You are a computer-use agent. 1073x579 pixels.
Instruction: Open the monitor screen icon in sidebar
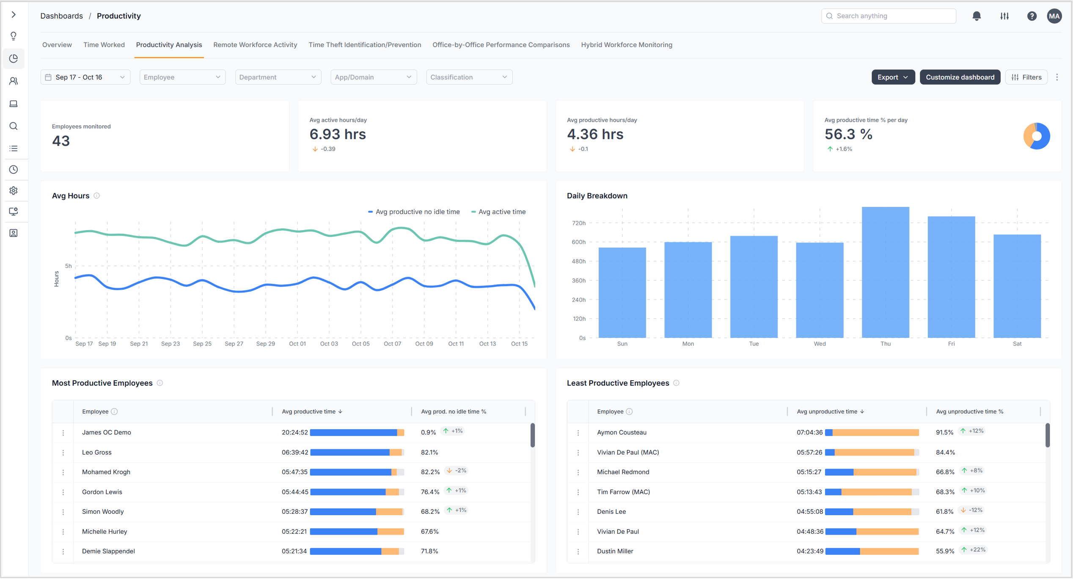[14, 211]
